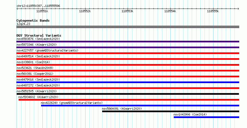247x128 pixels.
Task: Select the red bar under nsv6487272
Action: click(x=128, y=88)
